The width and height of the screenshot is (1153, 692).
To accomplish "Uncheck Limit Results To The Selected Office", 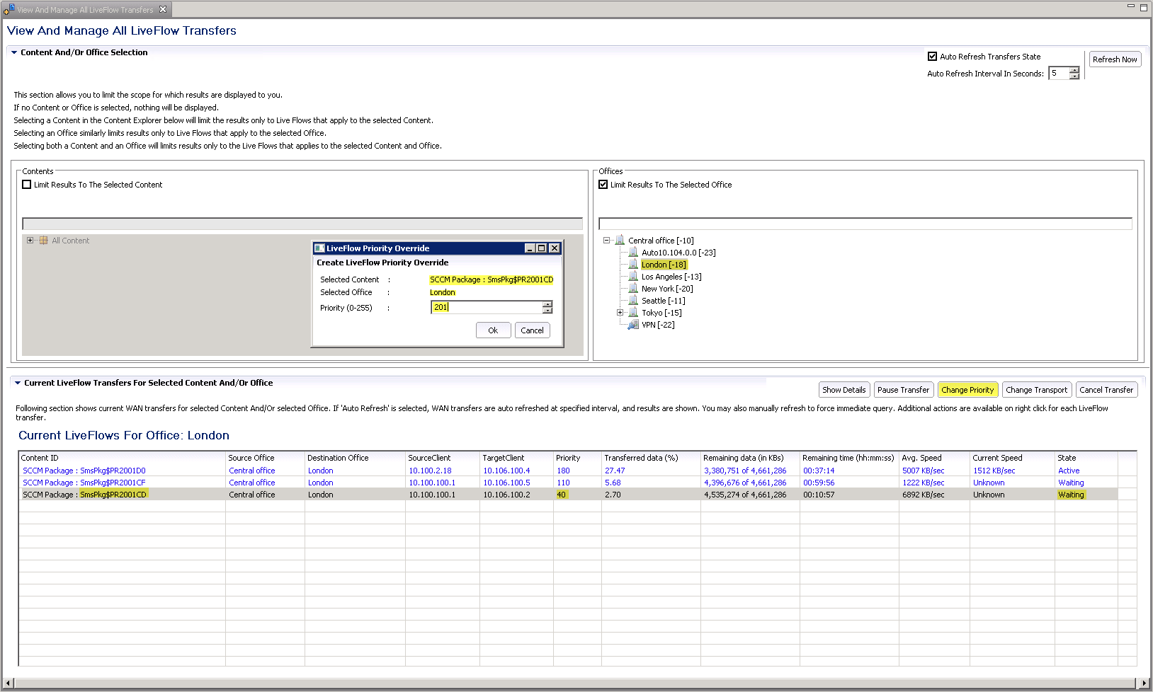I will pyautogui.click(x=603, y=185).
